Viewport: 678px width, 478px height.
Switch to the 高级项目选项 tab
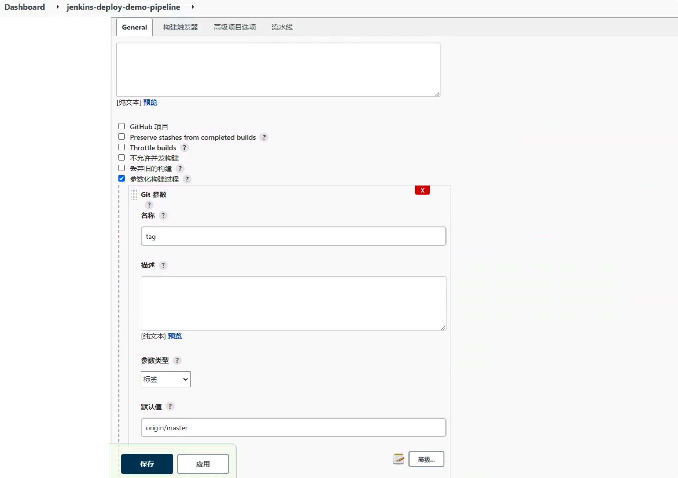click(235, 27)
